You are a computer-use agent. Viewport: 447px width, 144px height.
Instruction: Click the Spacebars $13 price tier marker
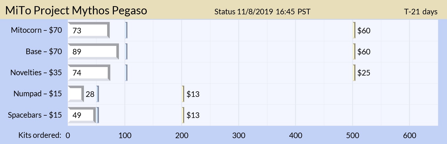pos(193,115)
